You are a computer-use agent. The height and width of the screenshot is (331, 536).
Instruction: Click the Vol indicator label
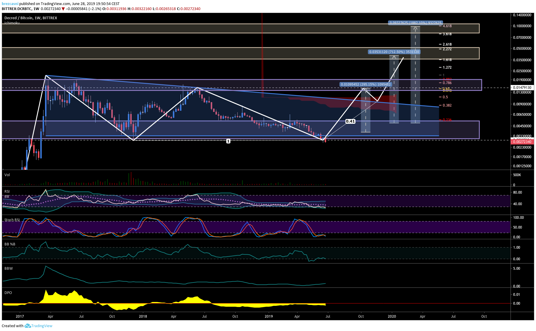coord(7,175)
